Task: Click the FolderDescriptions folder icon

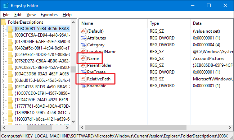Action: click(x=3, y=22)
